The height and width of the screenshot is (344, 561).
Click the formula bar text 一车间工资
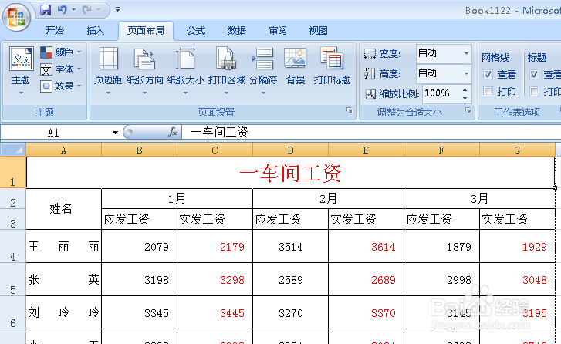(219, 133)
